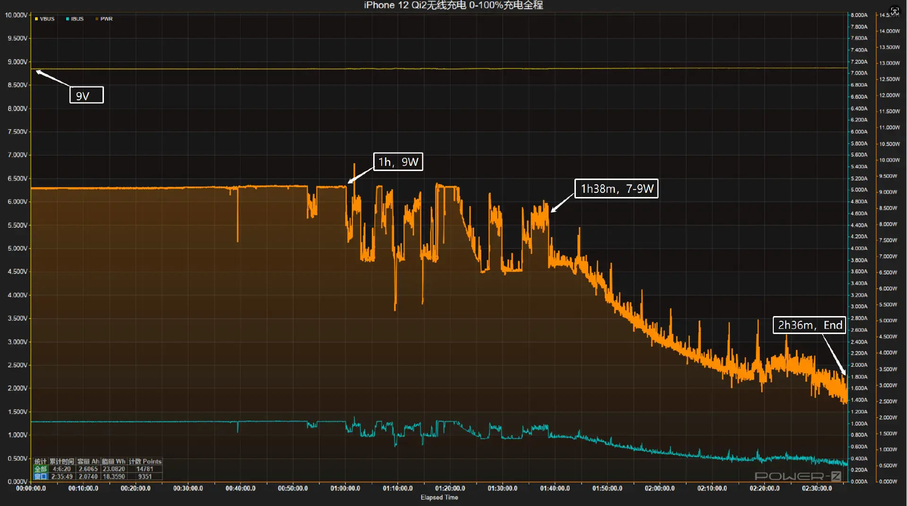Select the blue 窗口 statistics row label
Viewport: 907px width, 506px height.
pyautogui.click(x=41, y=477)
